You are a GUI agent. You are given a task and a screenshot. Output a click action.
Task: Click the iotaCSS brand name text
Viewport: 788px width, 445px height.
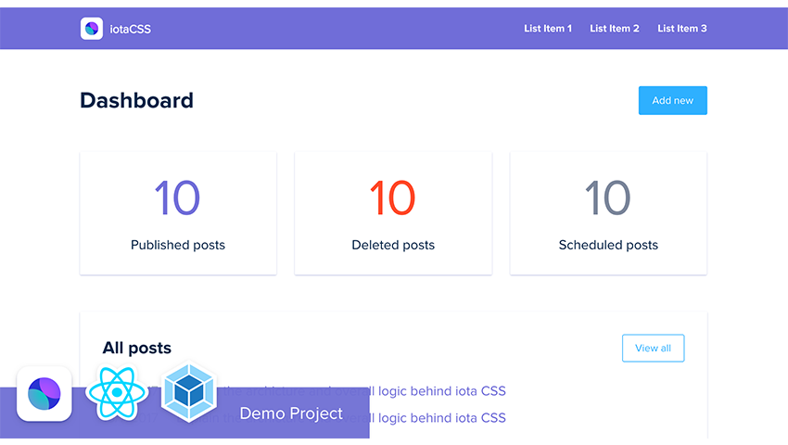pos(130,29)
